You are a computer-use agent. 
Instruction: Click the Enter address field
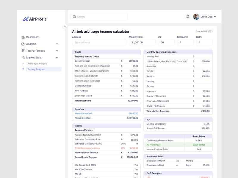(x=99, y=42)
